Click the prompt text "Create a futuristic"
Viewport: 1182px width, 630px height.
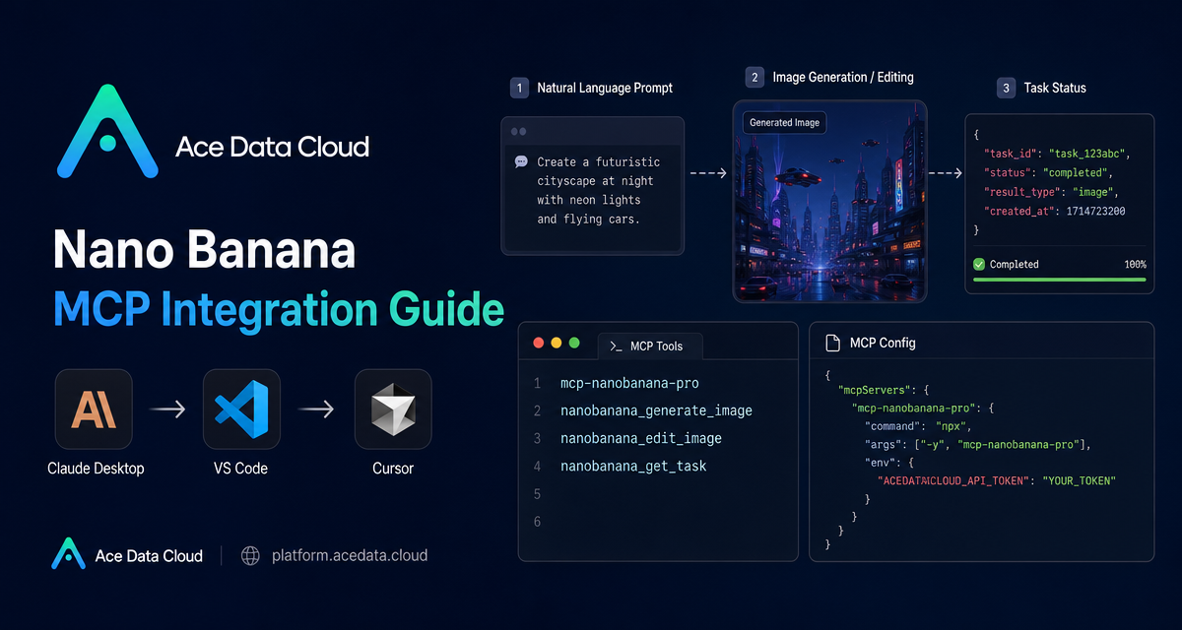coord(599,161)
